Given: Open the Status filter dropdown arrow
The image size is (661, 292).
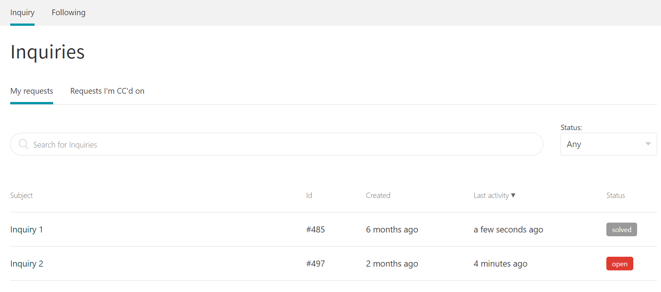Looking at the screenshot, I should click(x=648, y=144).
